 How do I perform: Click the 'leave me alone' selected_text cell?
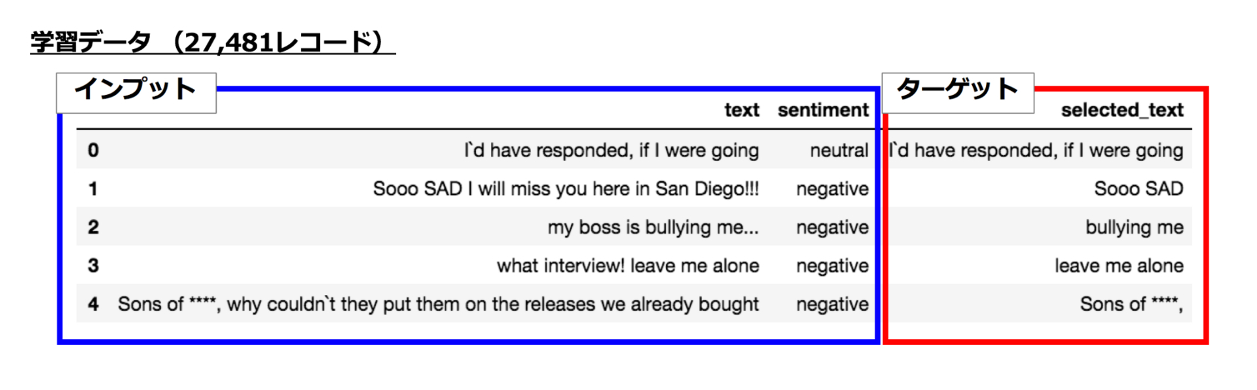point(1119,266)
